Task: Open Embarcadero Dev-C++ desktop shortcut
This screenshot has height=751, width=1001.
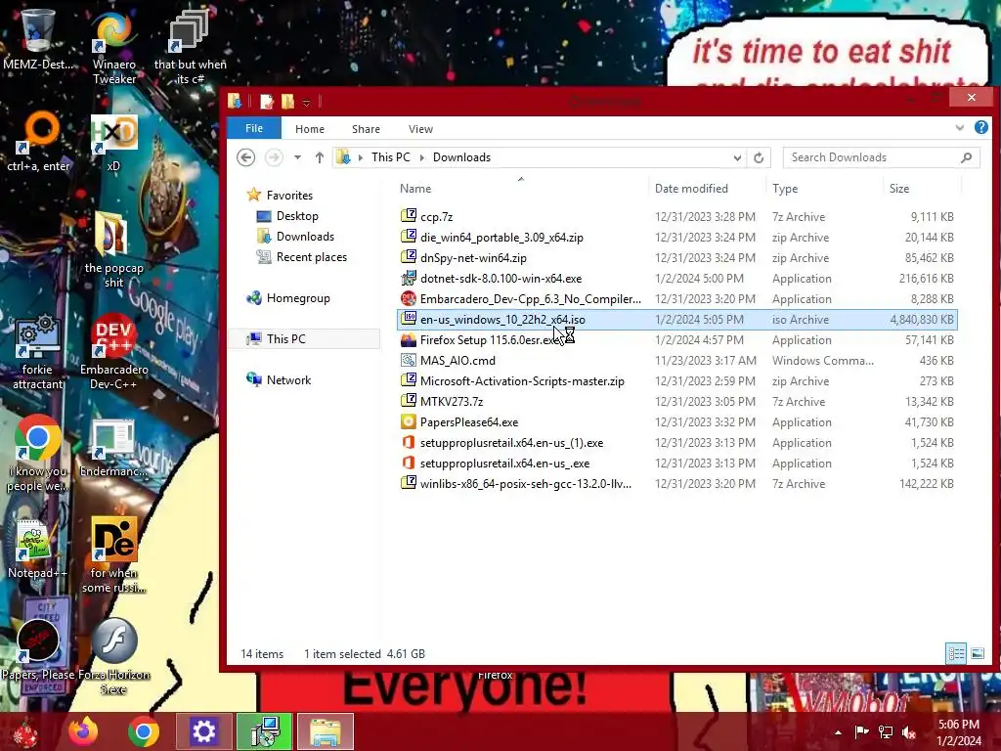Action: (113, 352)
